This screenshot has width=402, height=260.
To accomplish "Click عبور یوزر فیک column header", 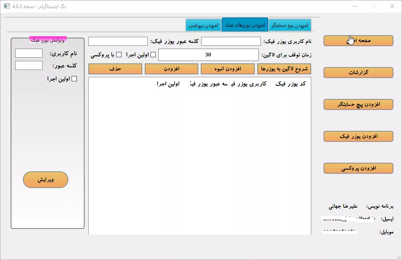I will (209, 84).
